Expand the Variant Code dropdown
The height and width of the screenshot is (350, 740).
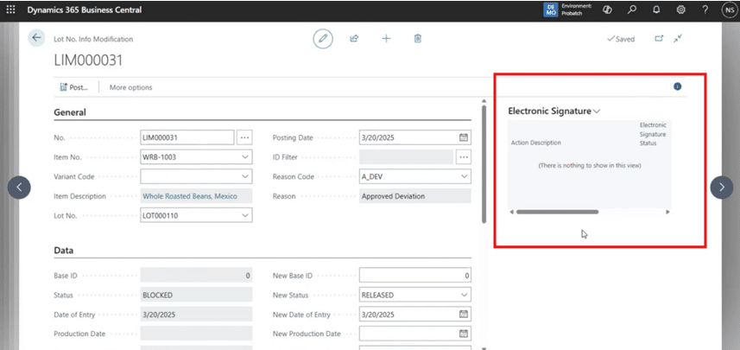245,176
